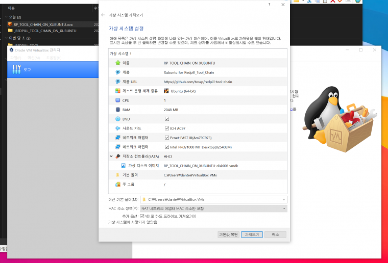Click the sound card icon beside 사운드 카드
Viewport: 388px width, 263px height.
118,128
